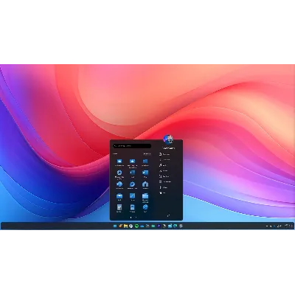Open the green Spotify icon in taskbar
Viewport: 295px width, 295px height.
(136, 226)
